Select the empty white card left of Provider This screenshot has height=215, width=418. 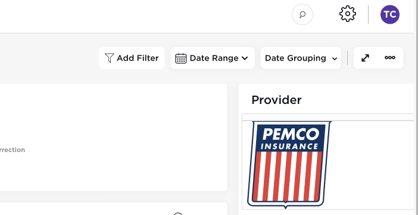(113, 137)
